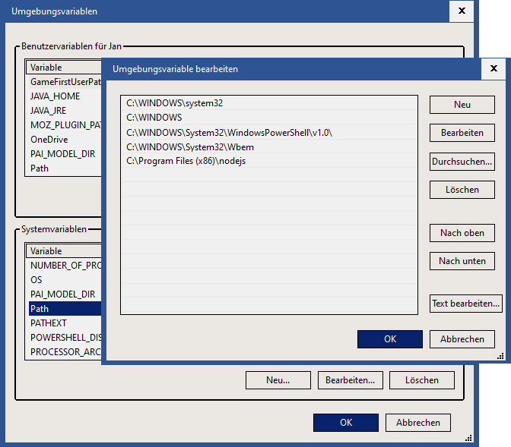Confirm edit dialog with OK
511x447 pixels.
tap(389, 339)
